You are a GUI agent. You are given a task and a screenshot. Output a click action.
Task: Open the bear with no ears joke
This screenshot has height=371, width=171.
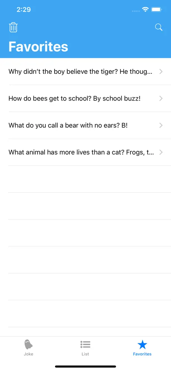tap(85, 126)
